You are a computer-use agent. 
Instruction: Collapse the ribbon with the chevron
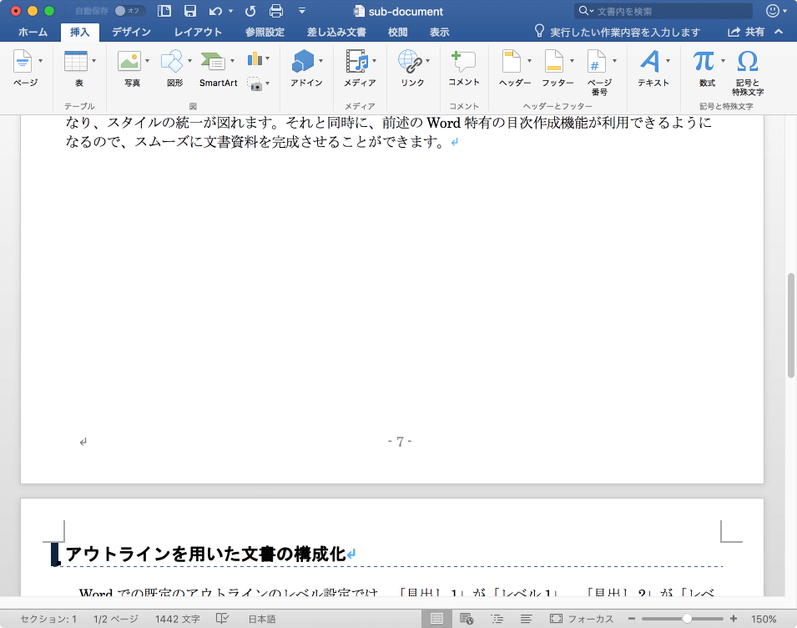(x=779, y=32)
